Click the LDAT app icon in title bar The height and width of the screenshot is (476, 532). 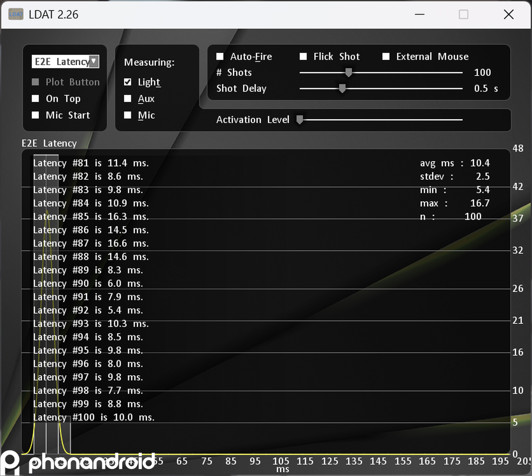[16, 15]
